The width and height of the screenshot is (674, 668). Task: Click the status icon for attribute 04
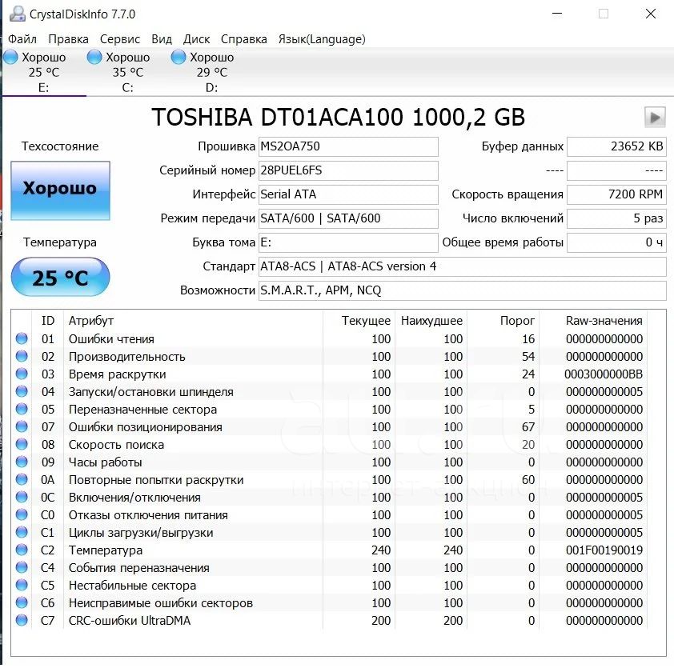pyautogui.click(x=22, y=391)
